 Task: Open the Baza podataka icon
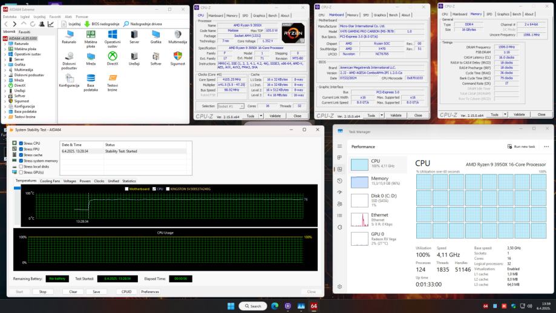[x=90, y=78]
